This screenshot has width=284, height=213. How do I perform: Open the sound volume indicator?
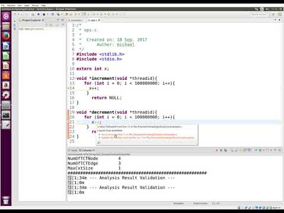267,9
